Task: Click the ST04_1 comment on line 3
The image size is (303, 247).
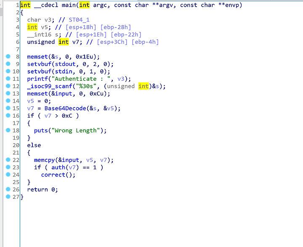Action: pos(79,20)
